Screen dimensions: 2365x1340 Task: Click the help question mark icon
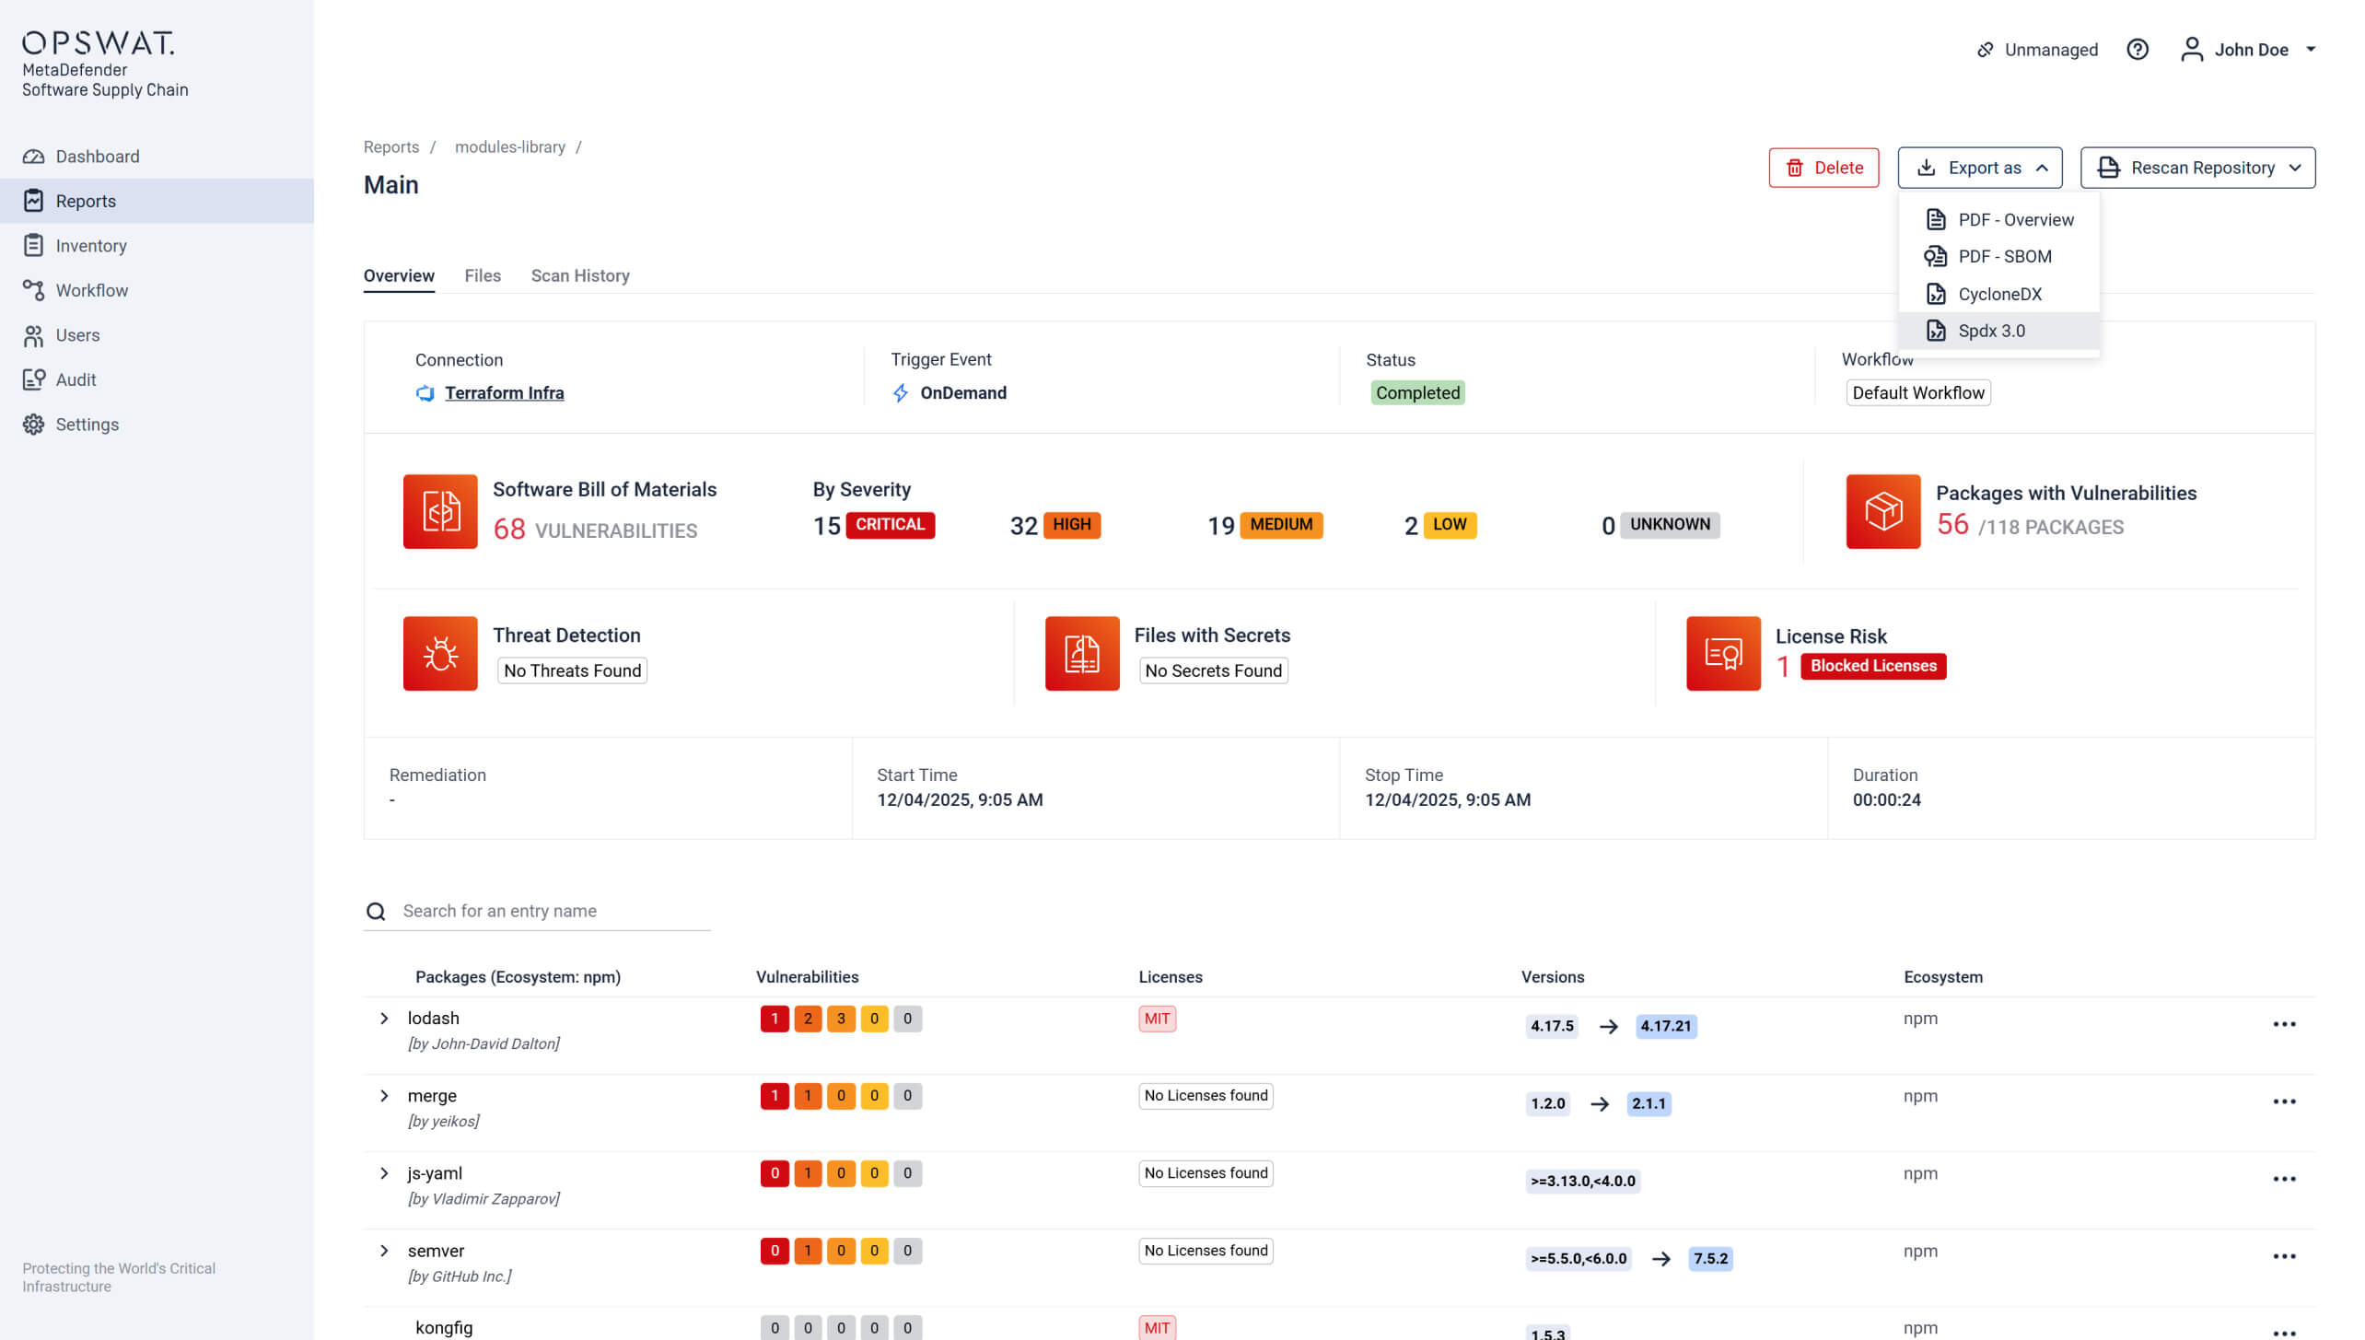pos(2137,50)
